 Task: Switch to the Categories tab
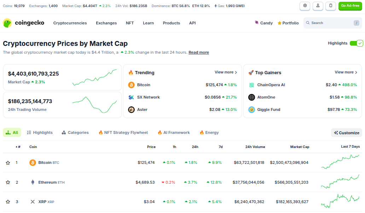point(75,133)
